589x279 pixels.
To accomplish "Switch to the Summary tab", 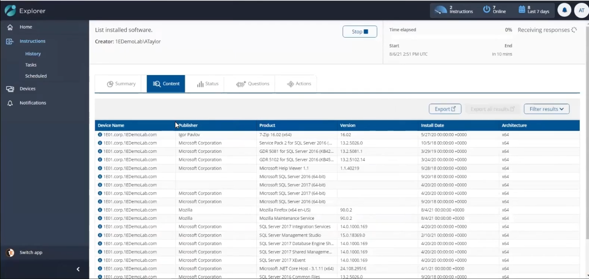I will tap(121, 84).
